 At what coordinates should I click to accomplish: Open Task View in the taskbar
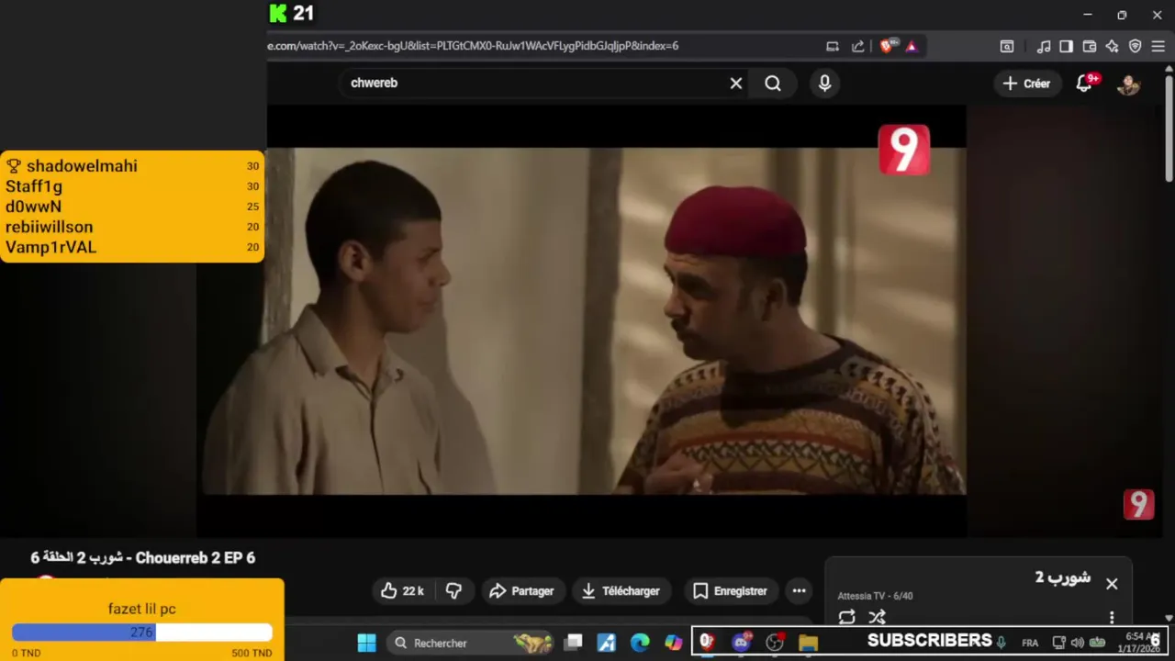point(574,643)
